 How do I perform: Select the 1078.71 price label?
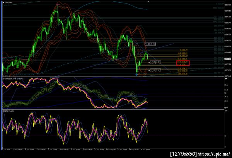[x=155, y=62]
